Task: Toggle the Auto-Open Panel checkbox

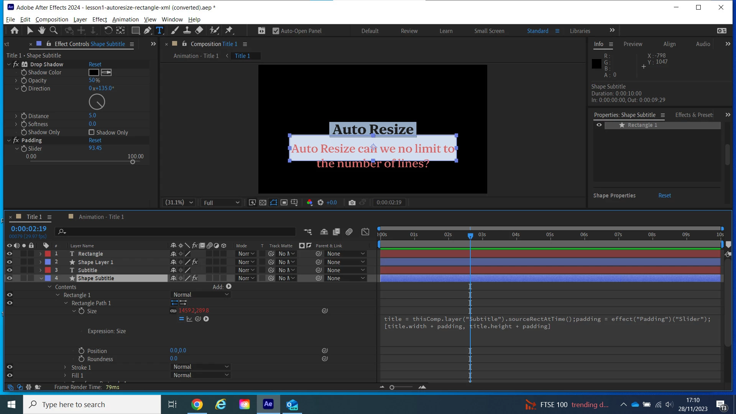Action: [276, 31]
